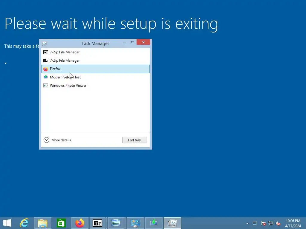Click the muted volume tray icon
Image resolution: width=306 pixels, height=229 pixels.
pyautogui.click(x=278, y=223)
